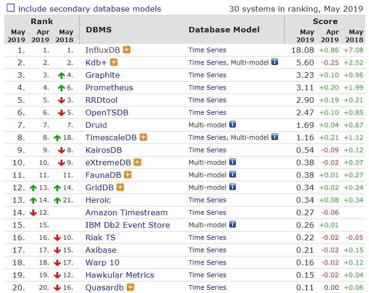Click the plus icon beside eXtremeDB
This screenshot has width=369, height=293.
(137, 162)
